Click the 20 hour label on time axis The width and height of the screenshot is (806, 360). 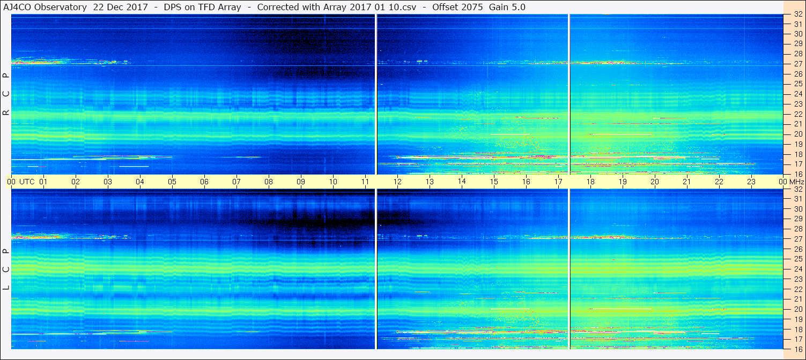[x=655, y=182]
